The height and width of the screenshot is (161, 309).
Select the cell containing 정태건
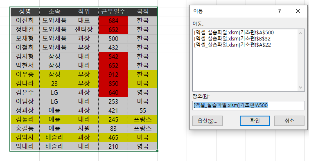[25, 30]
